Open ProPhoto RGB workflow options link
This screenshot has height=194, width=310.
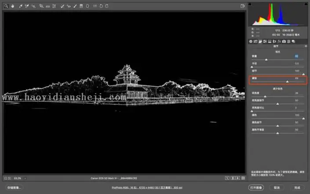coord(147,187)
